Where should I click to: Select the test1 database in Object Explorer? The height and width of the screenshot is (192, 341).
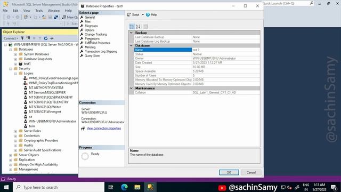(x=27, y=64)
